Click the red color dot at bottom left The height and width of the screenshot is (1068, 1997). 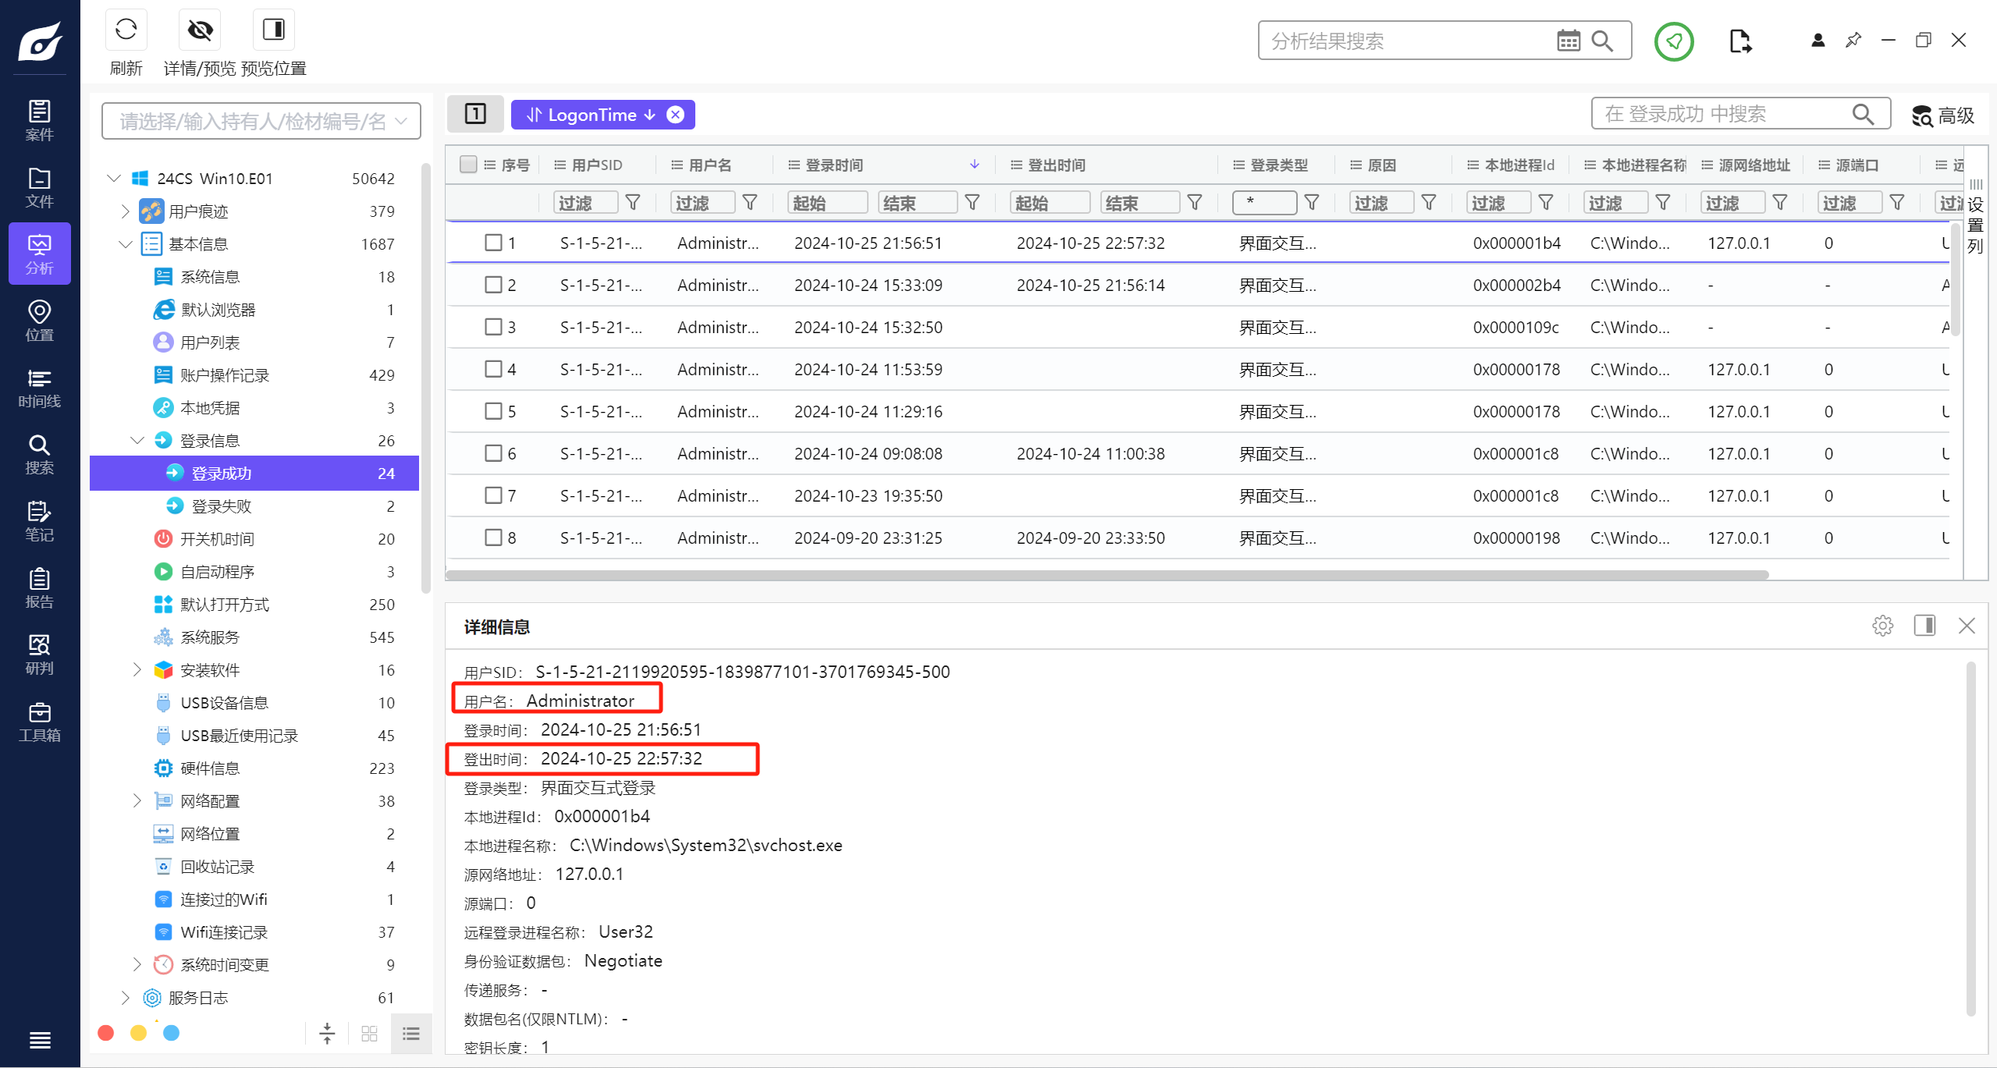(x=106, y=1033)
